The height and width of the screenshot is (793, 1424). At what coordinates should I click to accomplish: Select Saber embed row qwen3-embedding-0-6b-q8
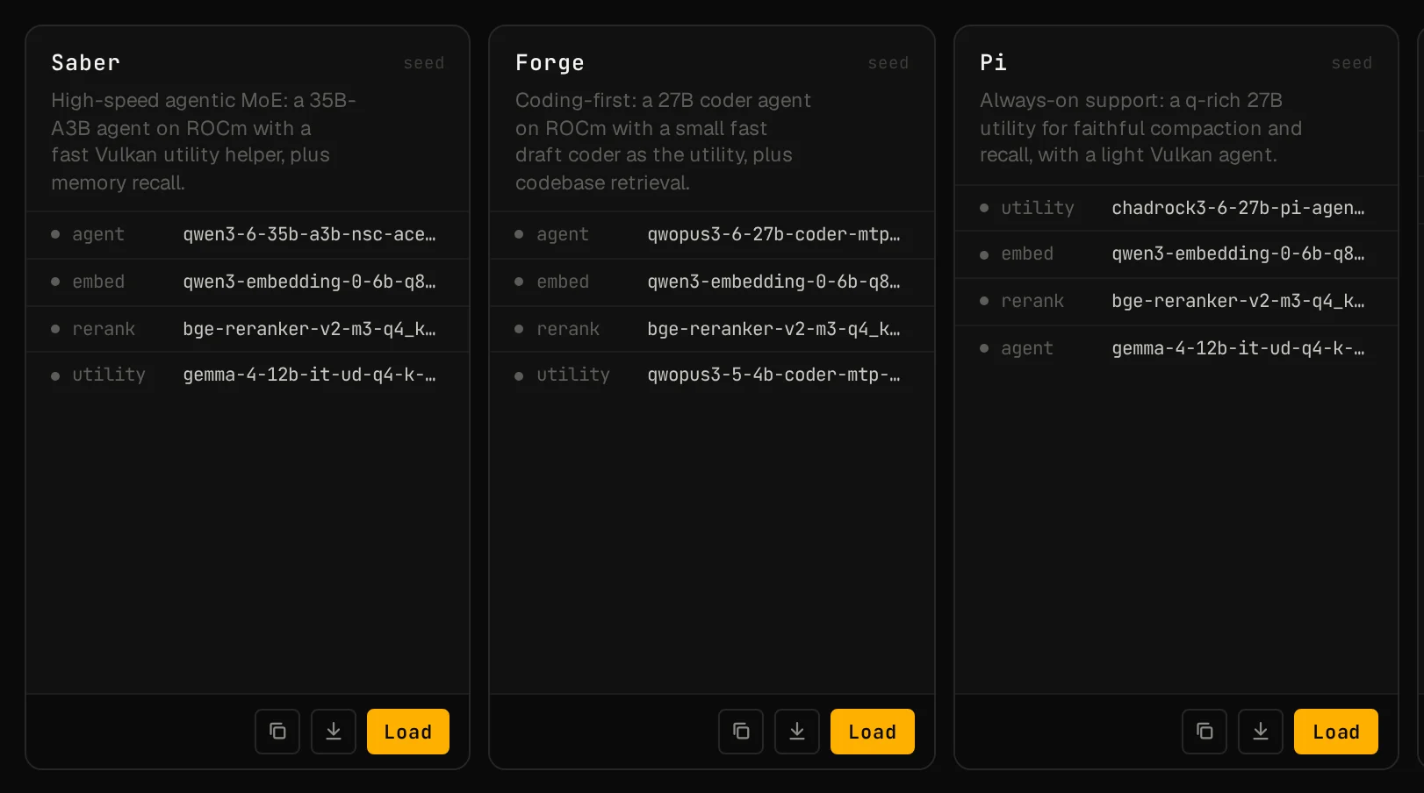pos(248,282)
